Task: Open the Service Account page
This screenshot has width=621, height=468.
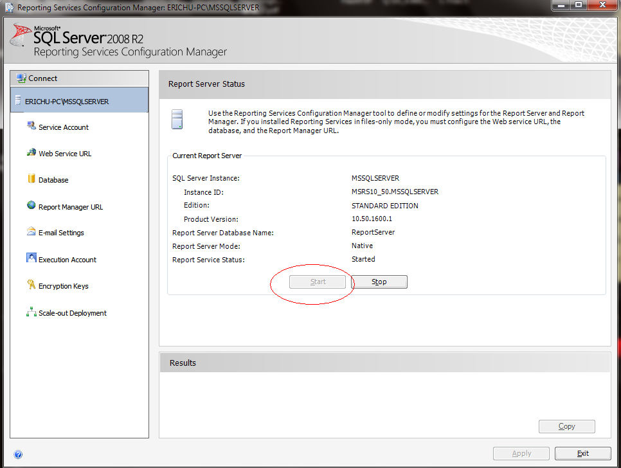Action: click(x=64, y=127)
